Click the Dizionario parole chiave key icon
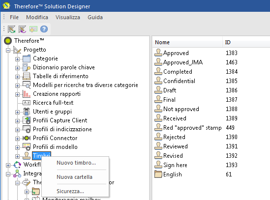 tap(27, 67)
